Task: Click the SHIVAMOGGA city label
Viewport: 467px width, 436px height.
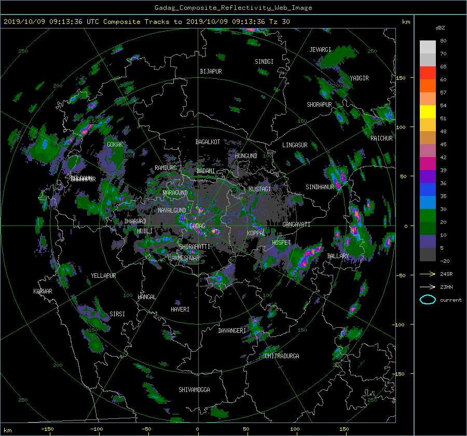Action: click(x=194, y=390)
